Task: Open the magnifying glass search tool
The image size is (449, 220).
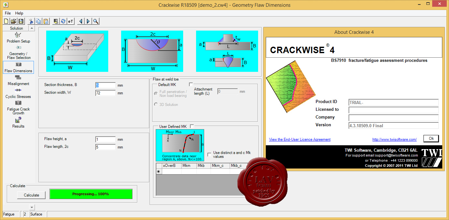Action: click(x=96, y=21)
